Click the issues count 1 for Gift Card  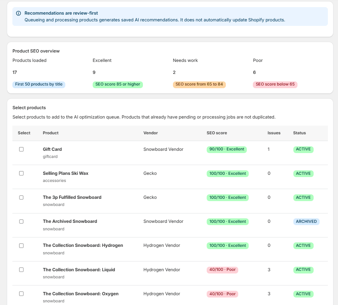pos(269,149)
